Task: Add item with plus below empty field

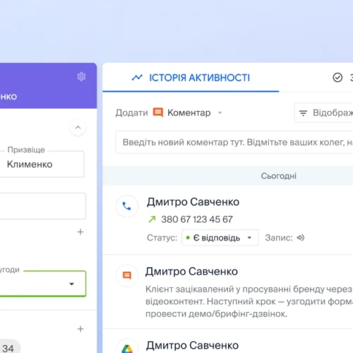Action: point(80,232)
